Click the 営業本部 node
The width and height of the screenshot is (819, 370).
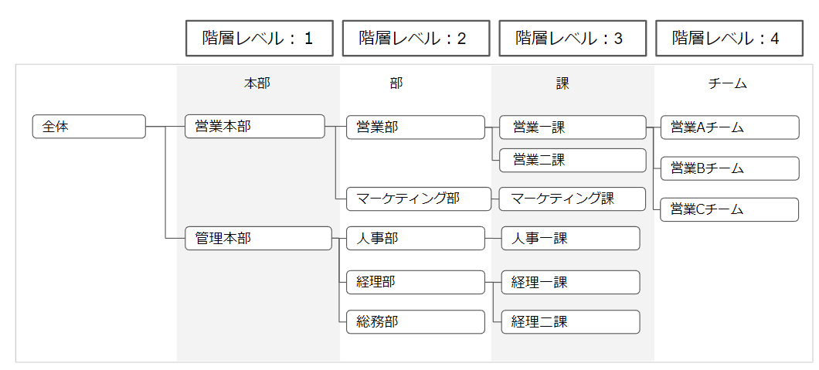tap(254, 127)
